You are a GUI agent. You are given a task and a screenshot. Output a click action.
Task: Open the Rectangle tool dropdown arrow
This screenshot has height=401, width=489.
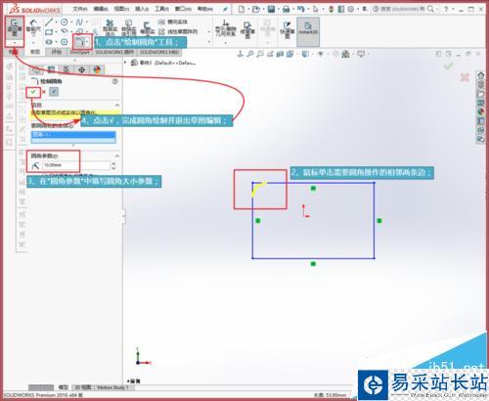(x=56, y=32)
